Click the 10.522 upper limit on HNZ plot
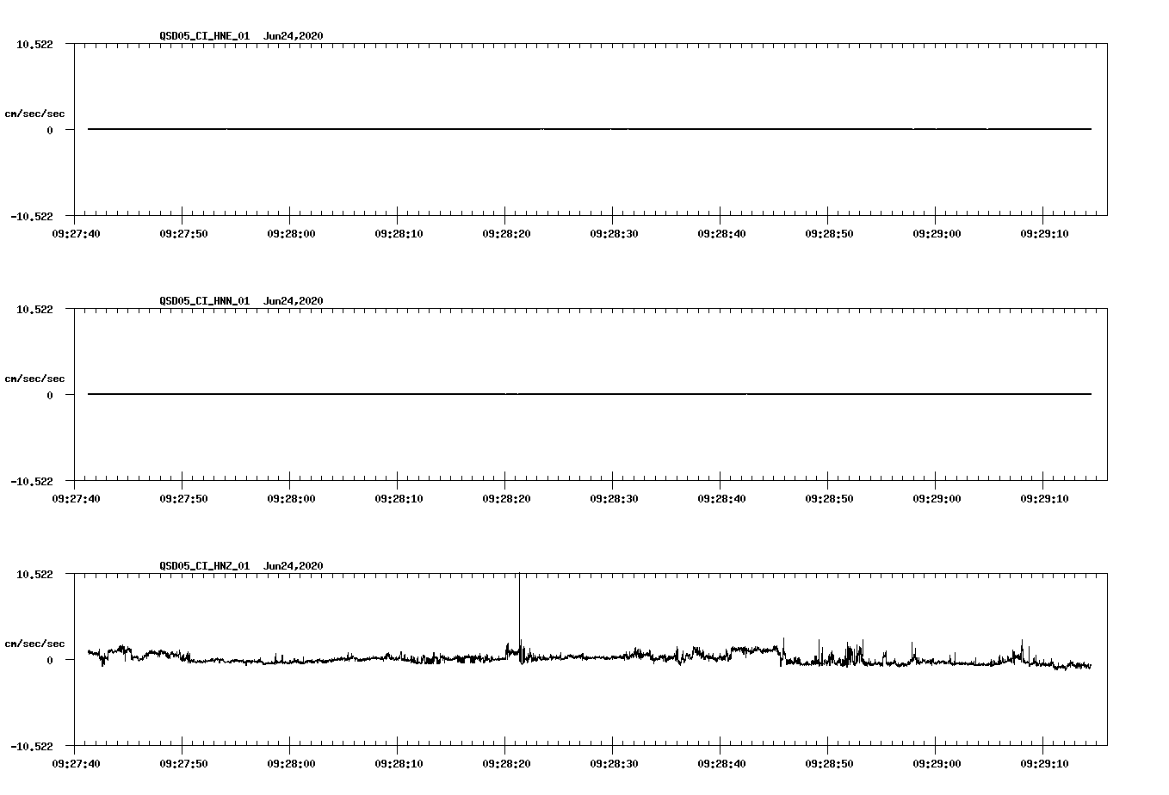Screen dimensions: 1169x795 [34, 574]
